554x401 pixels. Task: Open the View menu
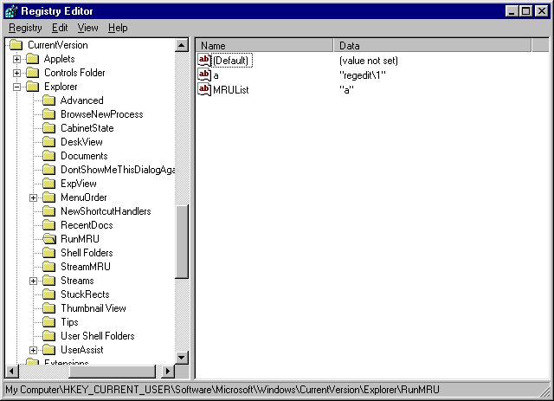(87, 28)
